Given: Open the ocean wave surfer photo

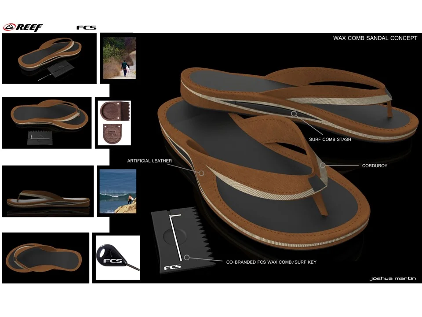Looking at the screenshot, I should (118, 192).
